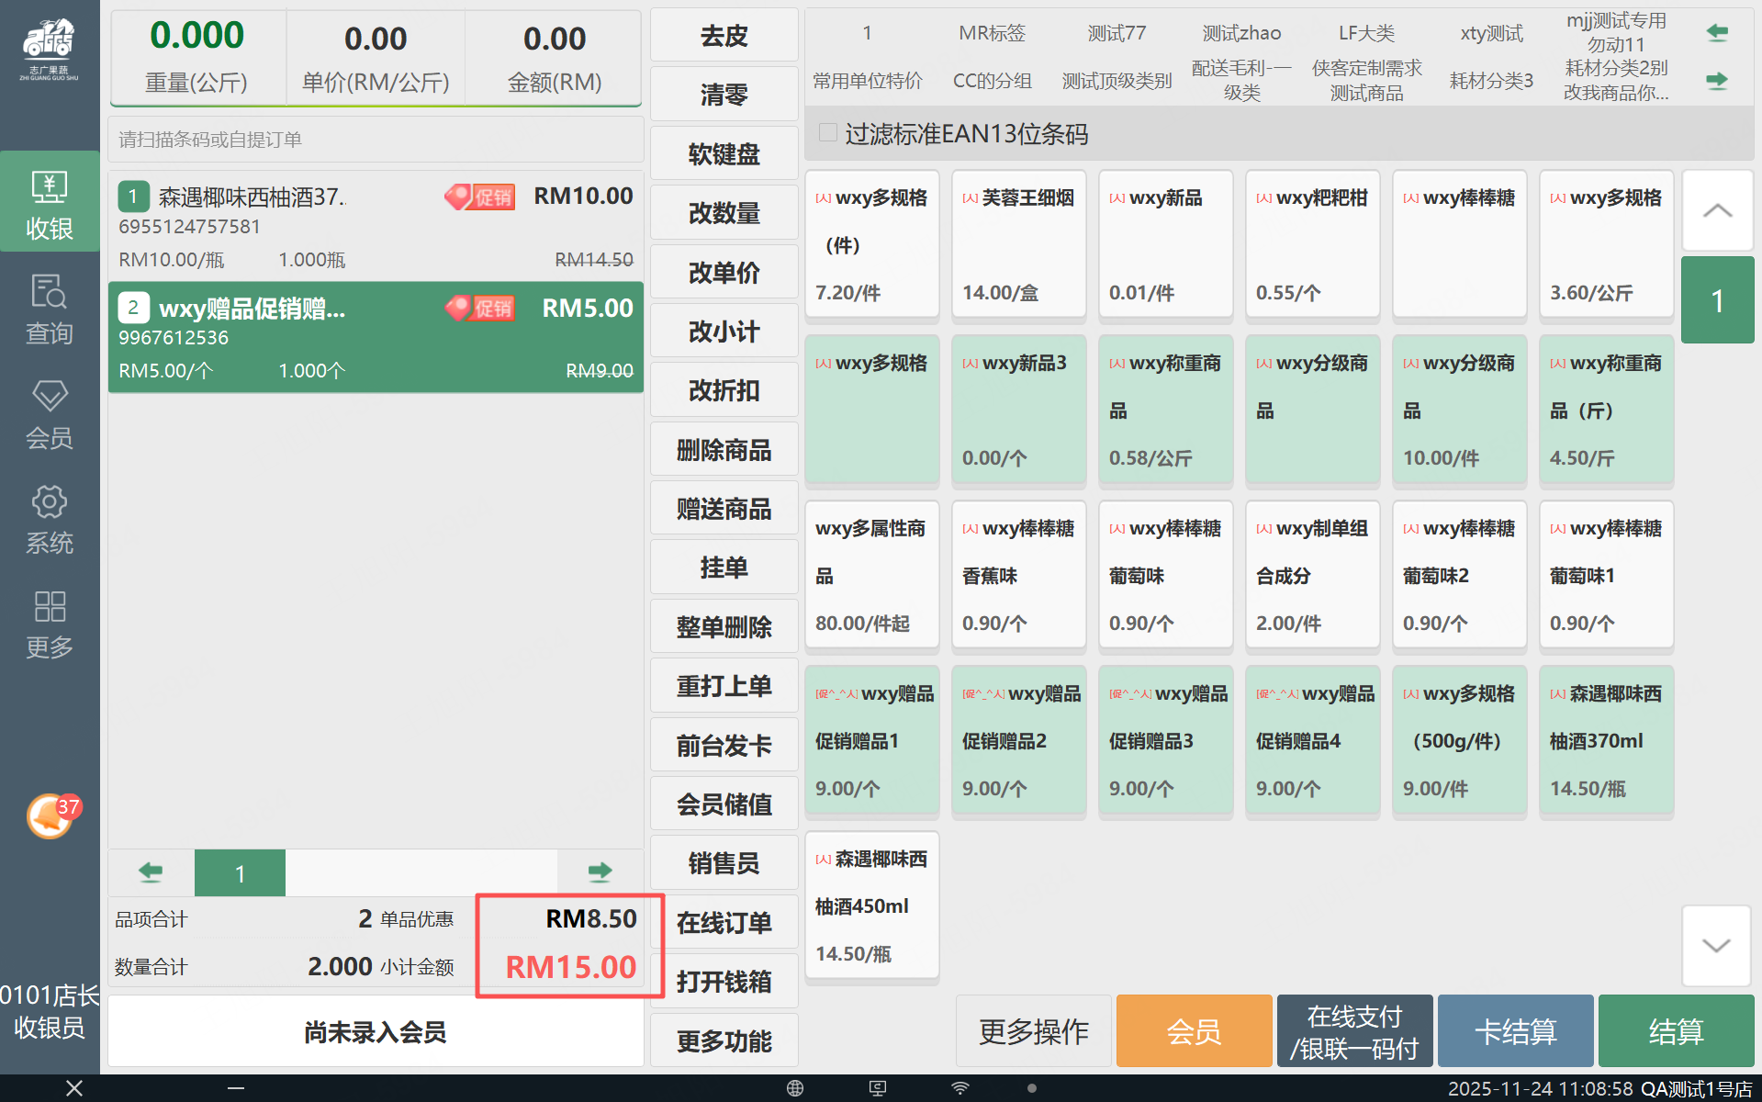The width and height of the screenshot is (1762, 1102).
Task: Toggle 过滤标准EAN13位条码 checkbox
Action: 827,133
